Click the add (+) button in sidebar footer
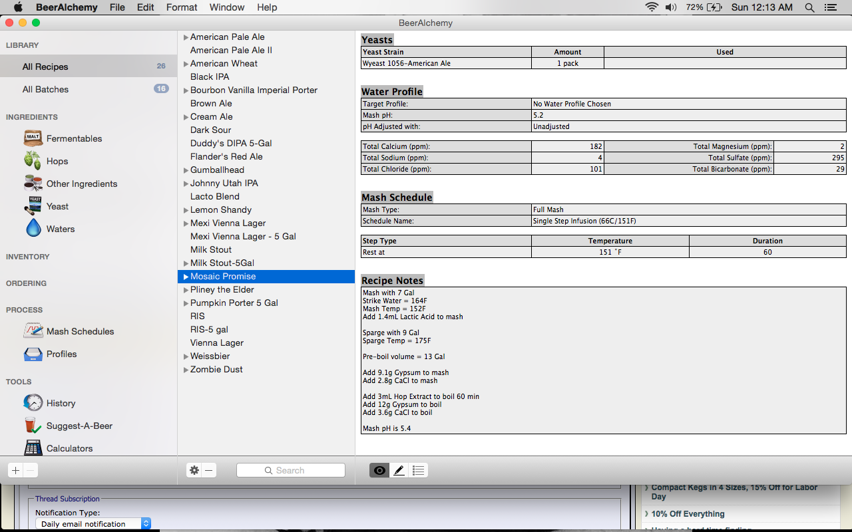The width and height of the screenshot is (852, 532). coord(15,470)
